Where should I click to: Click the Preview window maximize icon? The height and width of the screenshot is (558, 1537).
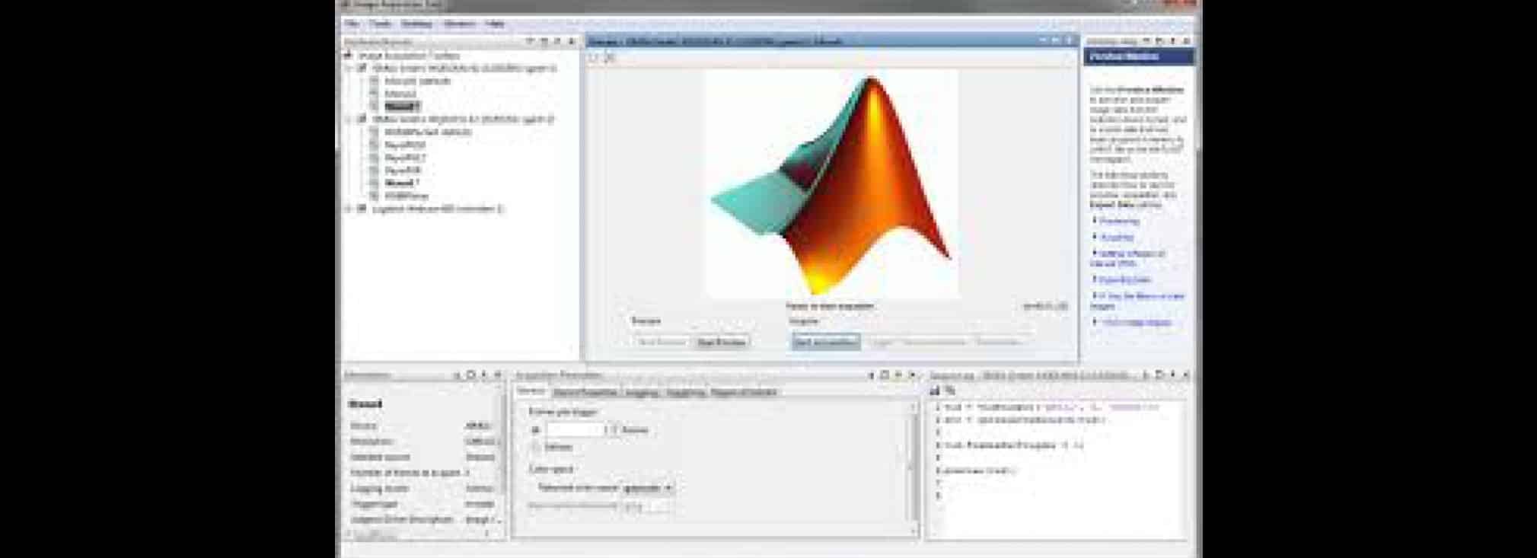click(1056, 40)
